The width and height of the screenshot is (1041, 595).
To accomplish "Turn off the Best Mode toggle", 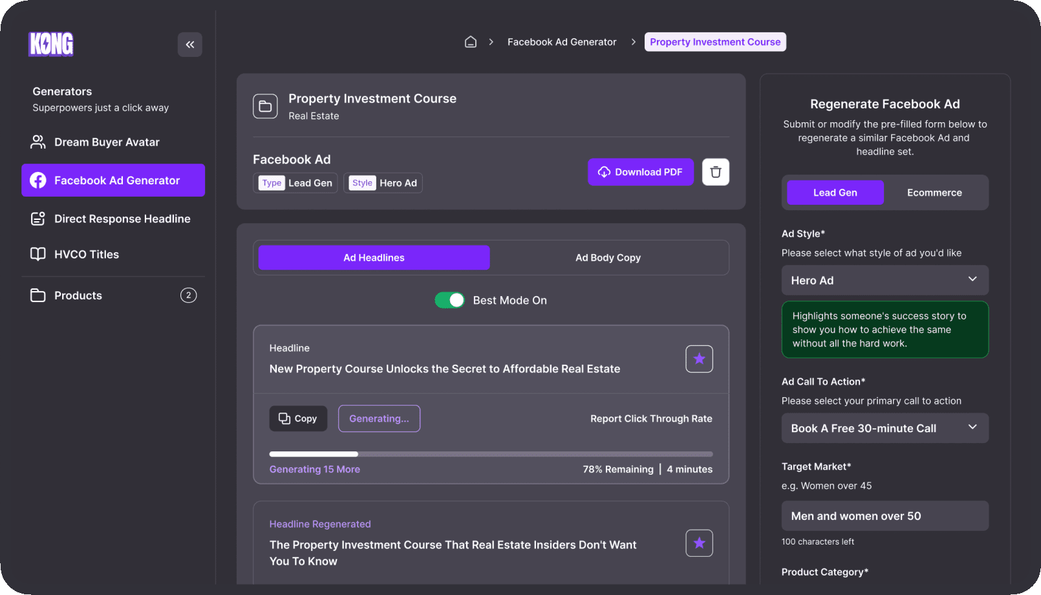I will (x=449, y=300).
